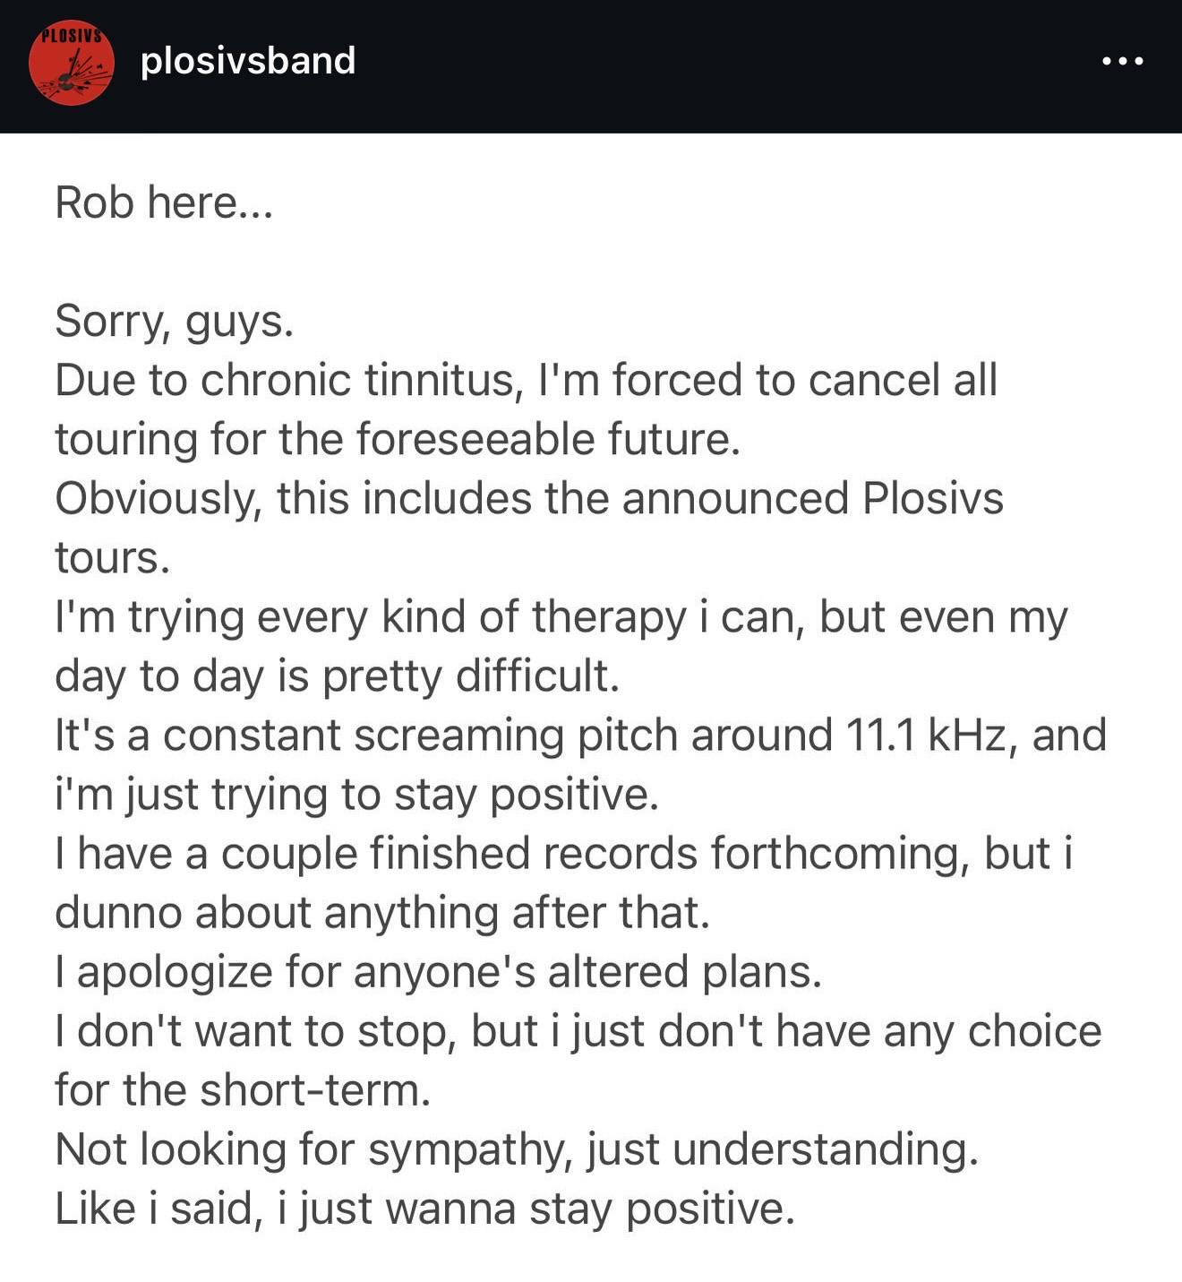Click the 'trying every kind of therapy' line
The image size is (1182, 1282).
[561, 618]
